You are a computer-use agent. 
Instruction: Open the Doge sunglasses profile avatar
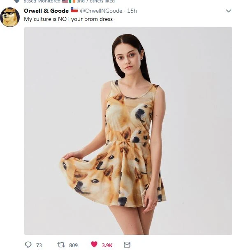tap(10, 17)
